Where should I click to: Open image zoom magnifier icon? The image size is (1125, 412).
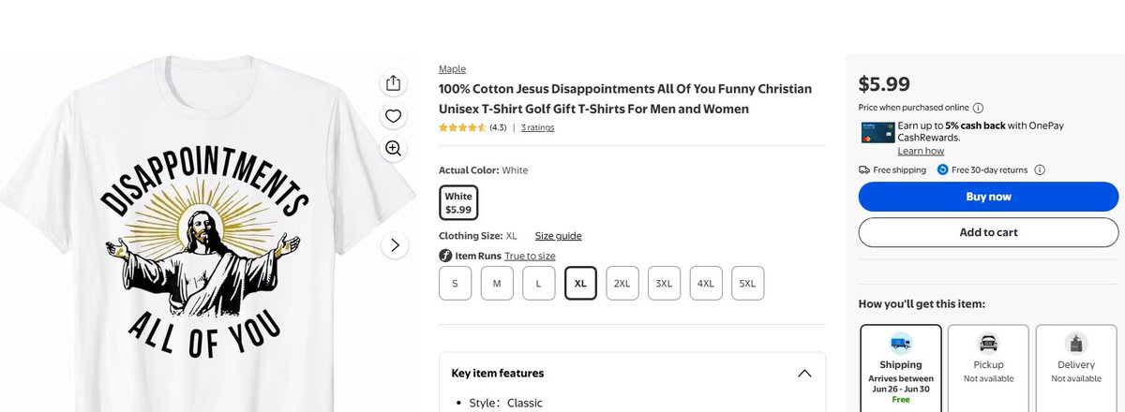point(394,148)
